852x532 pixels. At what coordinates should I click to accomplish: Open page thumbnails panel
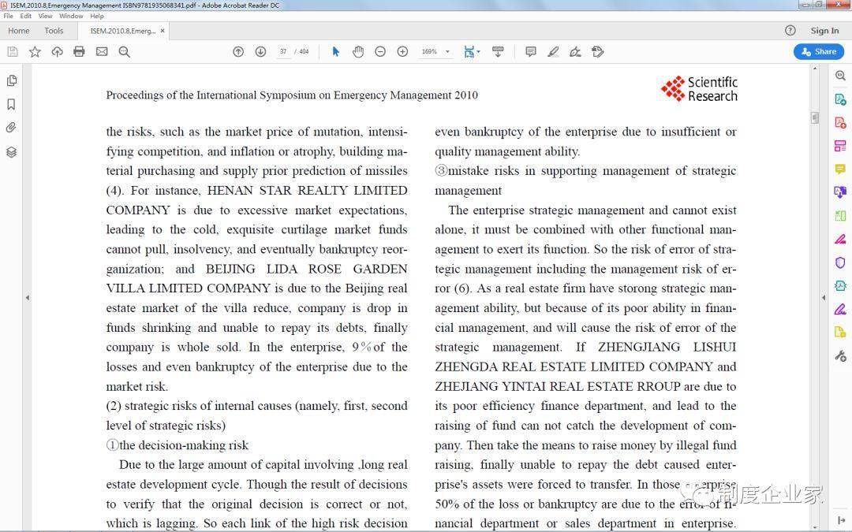pos(11,81)
